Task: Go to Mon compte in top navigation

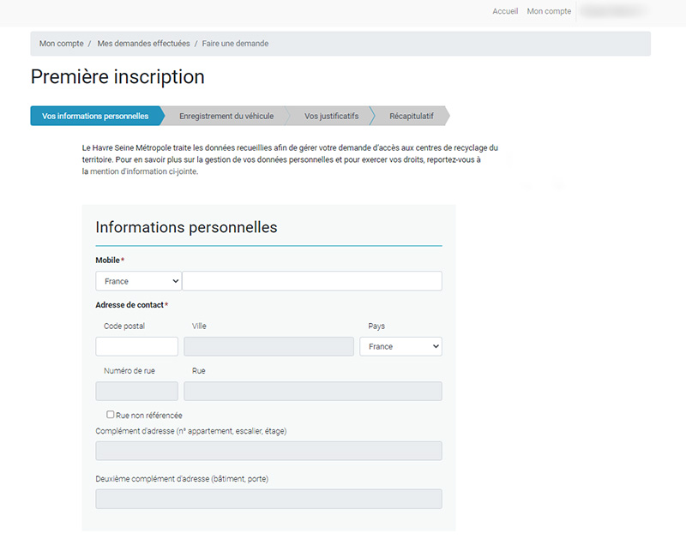Action: (549, 11)
